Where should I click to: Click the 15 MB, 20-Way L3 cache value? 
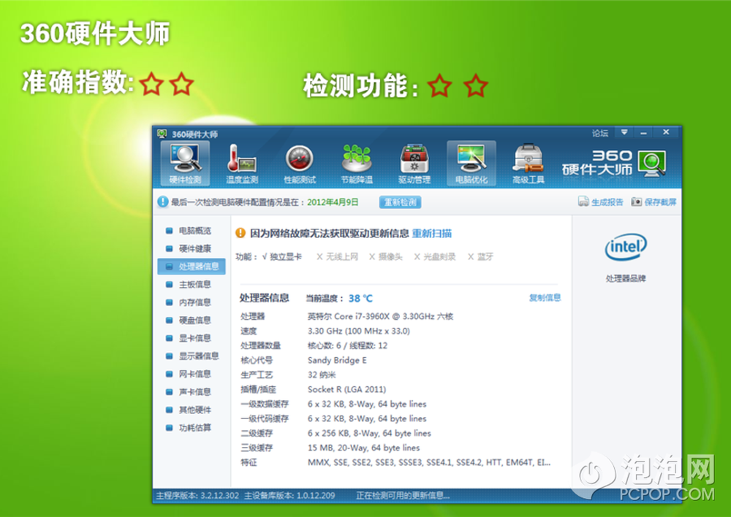click(x=363, y=448)
